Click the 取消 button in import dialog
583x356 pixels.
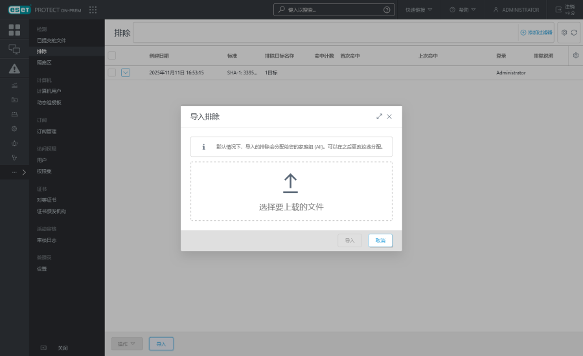(x=380, y=240)
